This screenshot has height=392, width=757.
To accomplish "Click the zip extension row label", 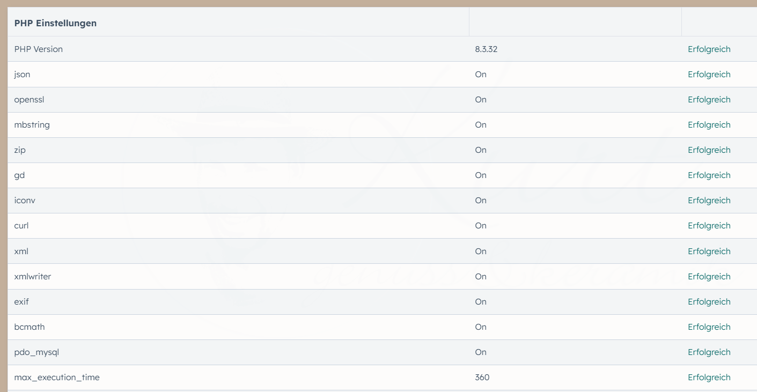I will [20, 150].
